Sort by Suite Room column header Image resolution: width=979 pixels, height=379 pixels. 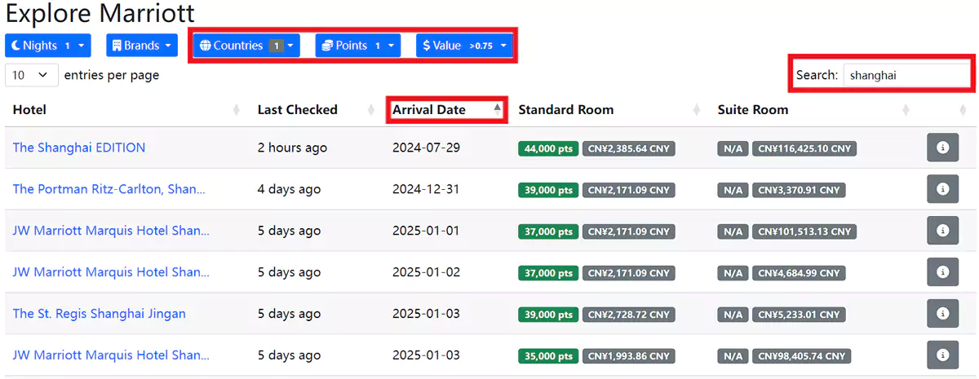click(752, 109)
